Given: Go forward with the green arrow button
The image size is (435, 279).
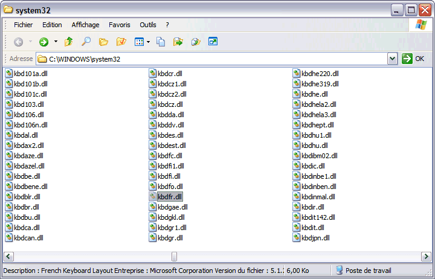Looking at the screenshot, I should (x=43, y=42).
